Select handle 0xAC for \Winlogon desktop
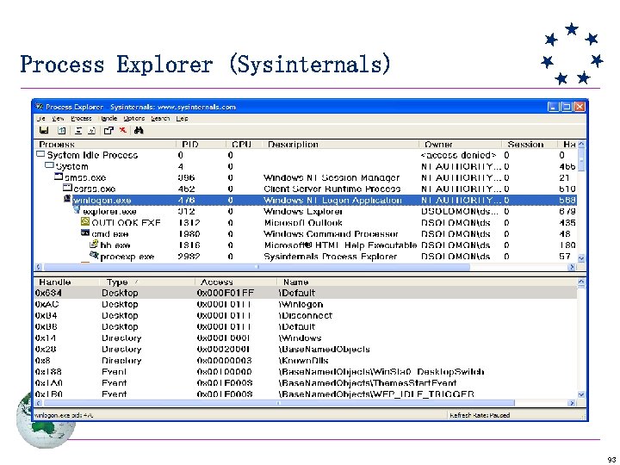 tap(306, 305)
